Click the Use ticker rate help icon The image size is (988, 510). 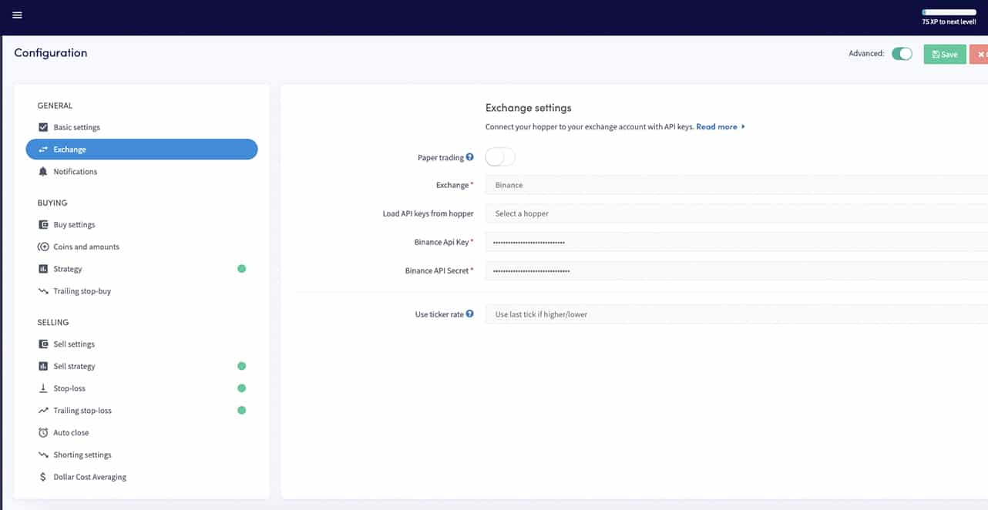point(470,314)
